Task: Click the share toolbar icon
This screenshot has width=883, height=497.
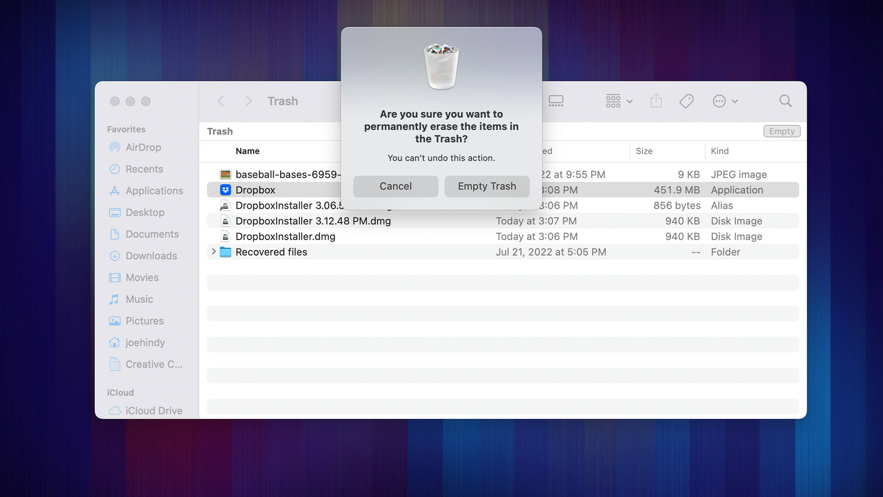Action: click(x=656, y=100)
